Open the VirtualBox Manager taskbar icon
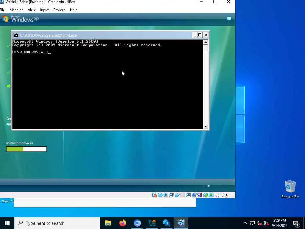Screen dimensions: 305x229 click(x=152, y=223)
